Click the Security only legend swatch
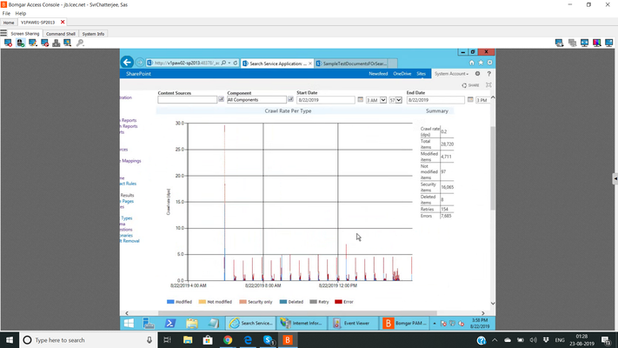 point(243,302)
